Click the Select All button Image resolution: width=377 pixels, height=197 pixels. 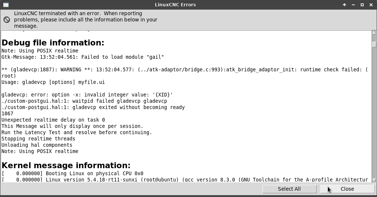point(289,189)
